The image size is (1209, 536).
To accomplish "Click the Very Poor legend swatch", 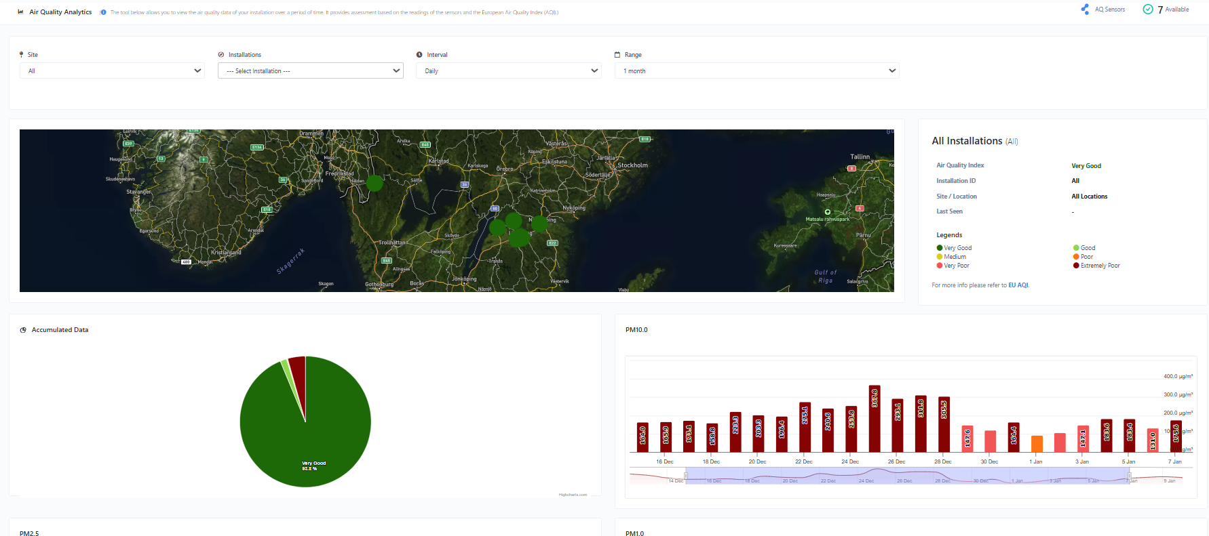I will pos(940,266).
